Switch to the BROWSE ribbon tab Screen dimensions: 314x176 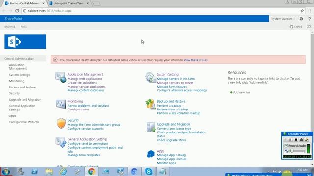coord(10,27)
